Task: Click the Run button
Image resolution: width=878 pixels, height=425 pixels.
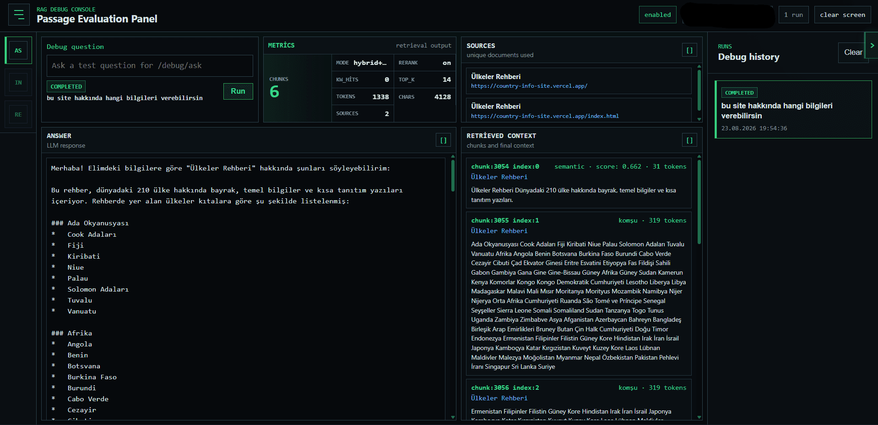Action: pos(238,91)
